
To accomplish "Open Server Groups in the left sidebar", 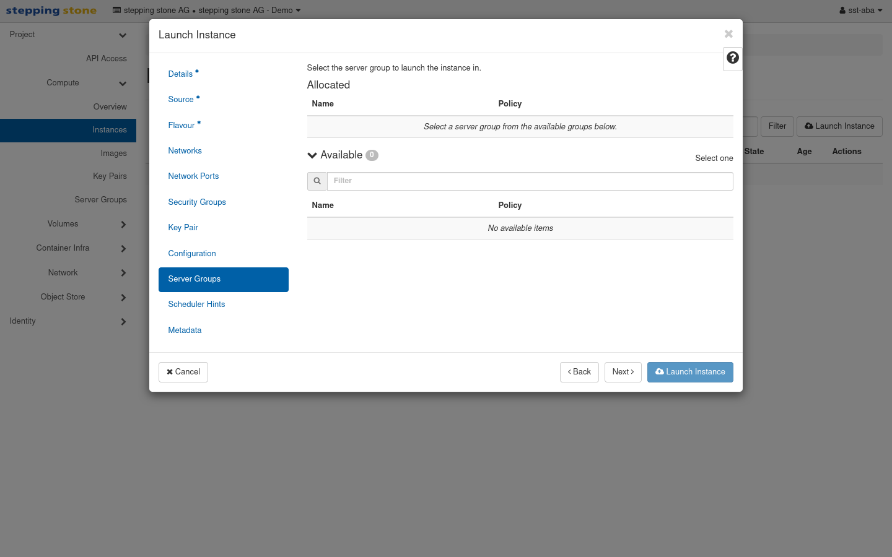I will (x=100, y=199).
